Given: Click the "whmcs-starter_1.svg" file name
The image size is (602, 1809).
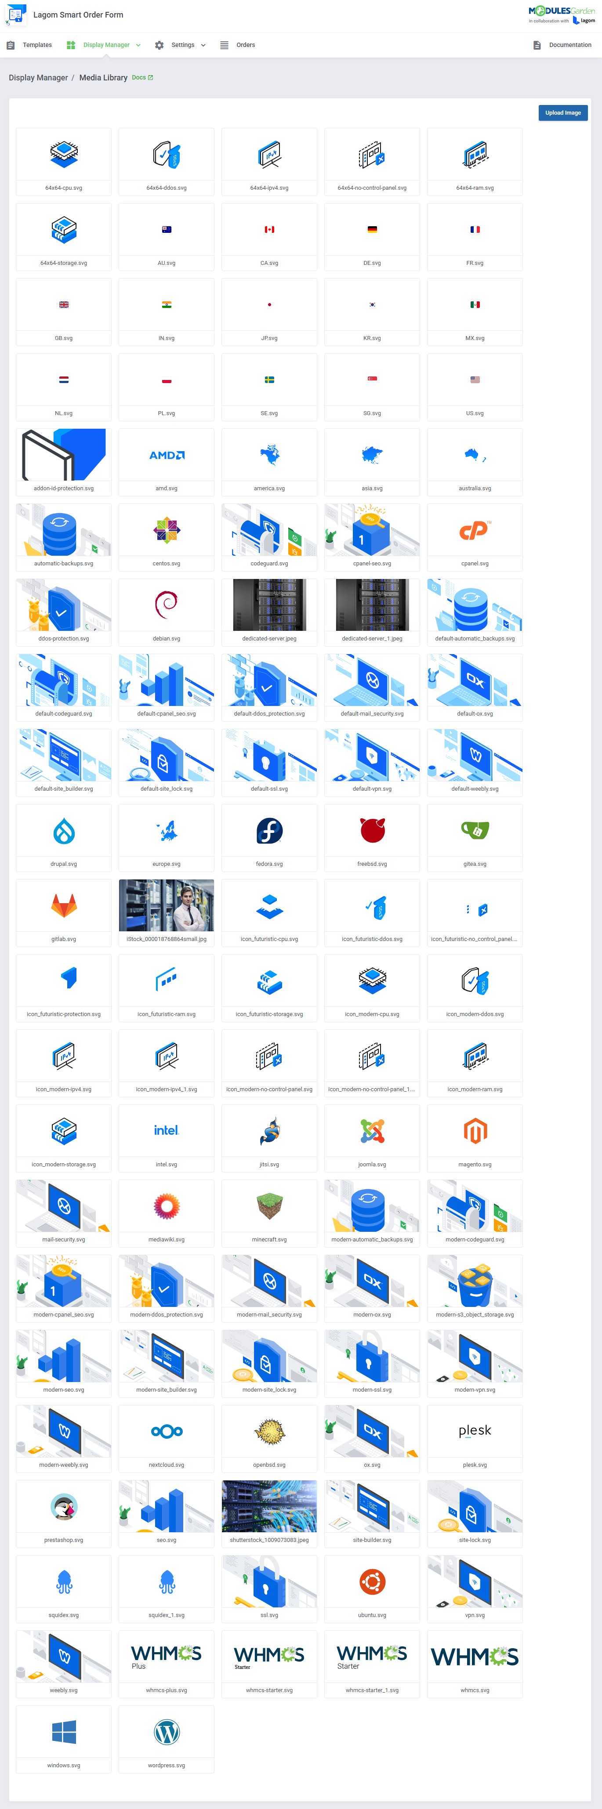Looking at the screenshot, I should pos(372,1690).
